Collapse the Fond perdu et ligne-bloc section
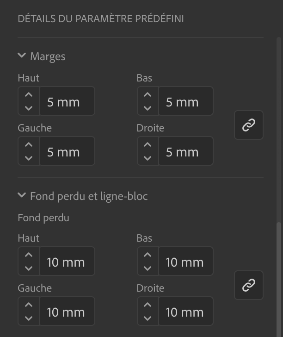Screen dimensions: 283x337 pos(22,195)
